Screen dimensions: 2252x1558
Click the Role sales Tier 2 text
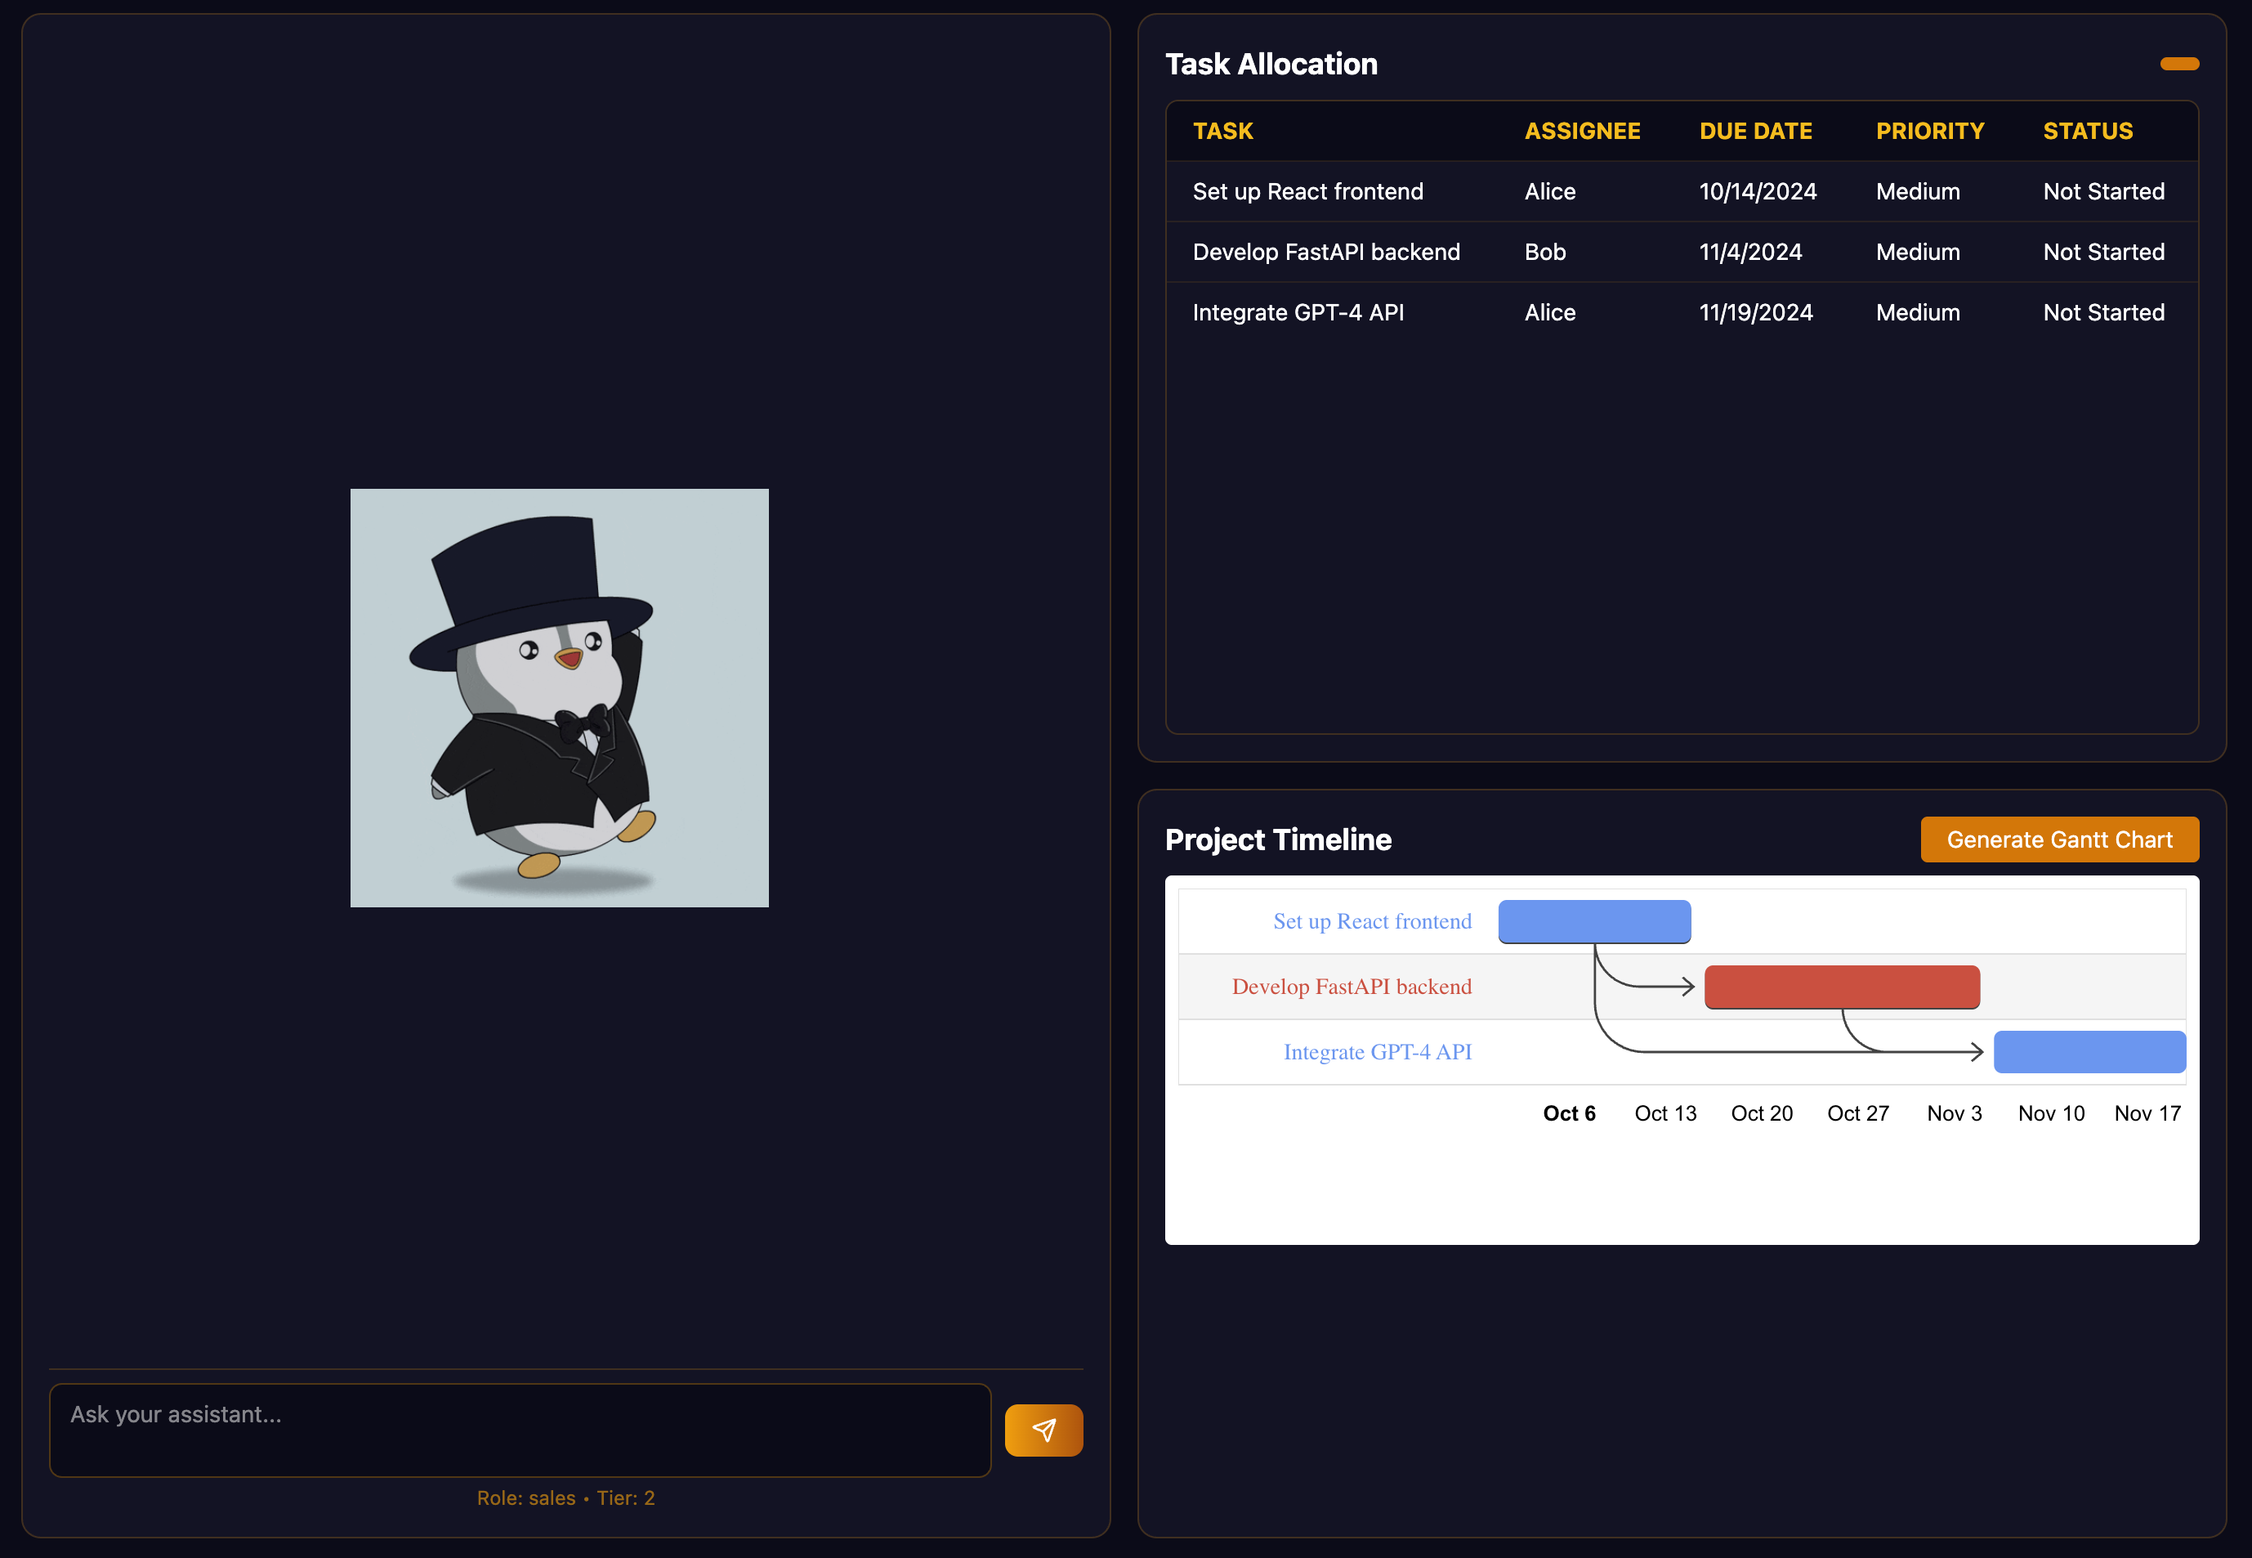[565, 1498]
